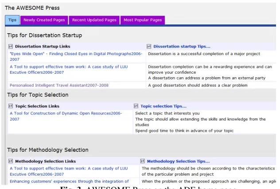Open Personalised Intelligent Travel Assistant link
The image size is (280, 189).
tap(59, 85)
